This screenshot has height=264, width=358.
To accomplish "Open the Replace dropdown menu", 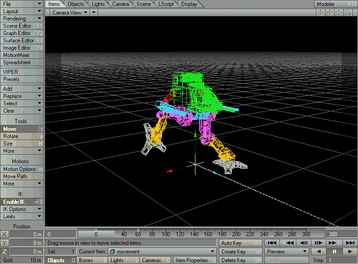I will [22, 96].
